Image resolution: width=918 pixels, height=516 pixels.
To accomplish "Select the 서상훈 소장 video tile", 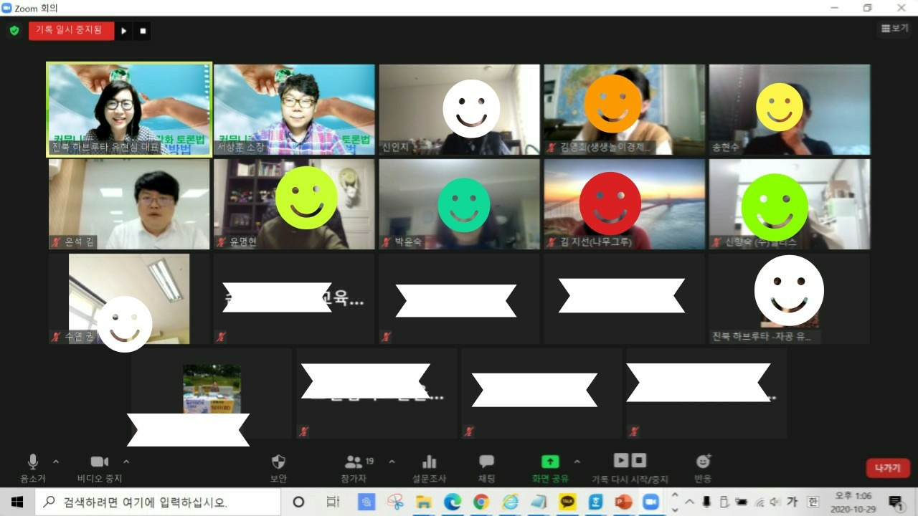I will pos(294,110).
